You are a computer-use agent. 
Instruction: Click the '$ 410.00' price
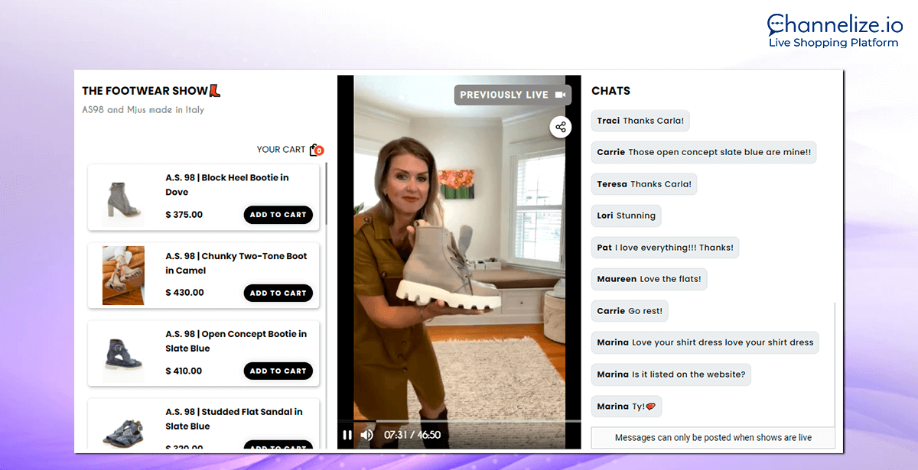(x=184, y=371)
